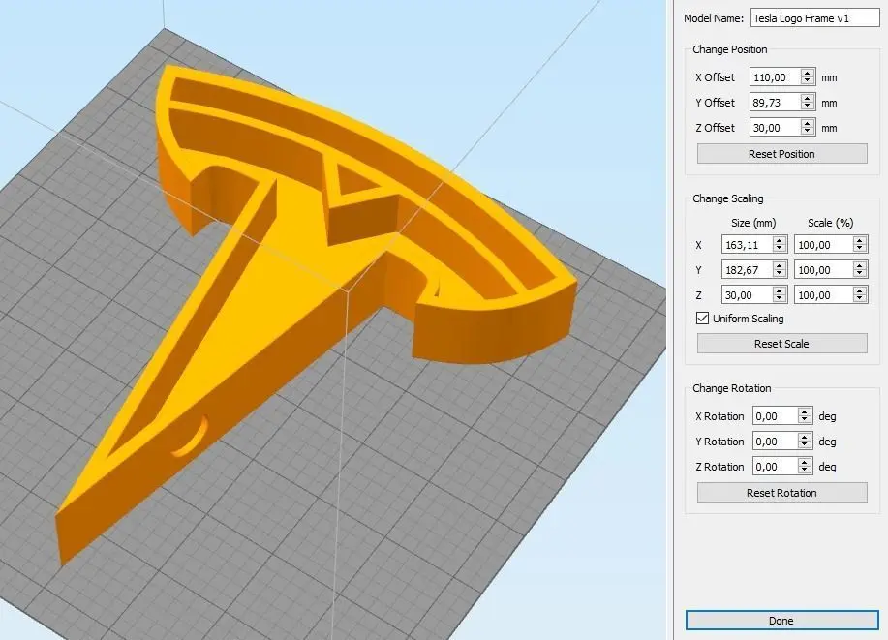The image size is (888, 640).
Task: Increase Z Scale percent up arrow
Action: [860, 290]
